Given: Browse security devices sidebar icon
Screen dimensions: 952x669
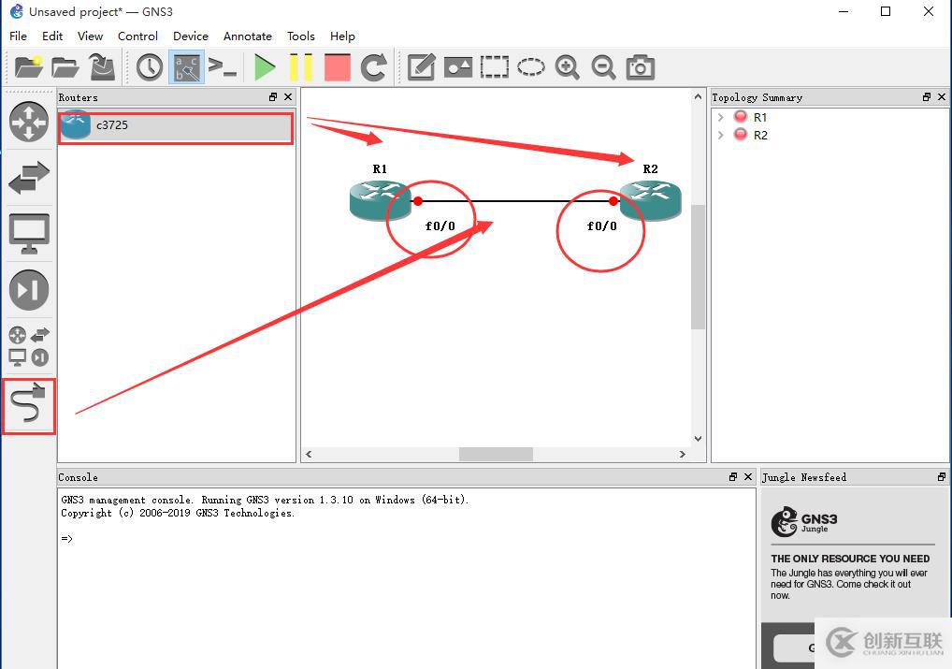Looking at the screenshot, I should (x=29, y=290).
